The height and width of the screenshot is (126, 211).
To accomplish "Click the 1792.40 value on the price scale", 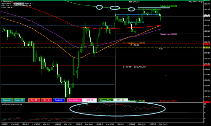I will [207, 75].
